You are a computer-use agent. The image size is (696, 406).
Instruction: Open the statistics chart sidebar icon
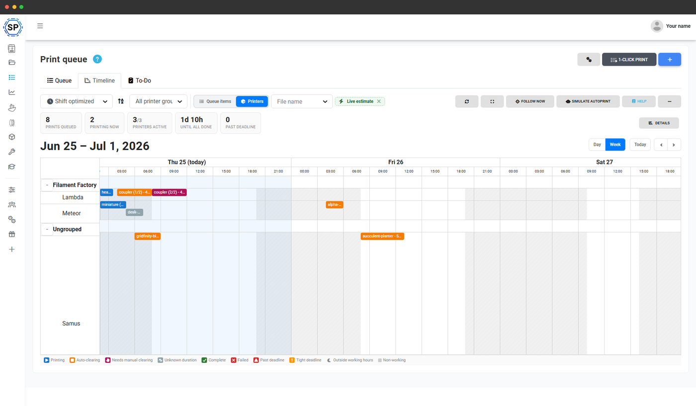point(12,92)
